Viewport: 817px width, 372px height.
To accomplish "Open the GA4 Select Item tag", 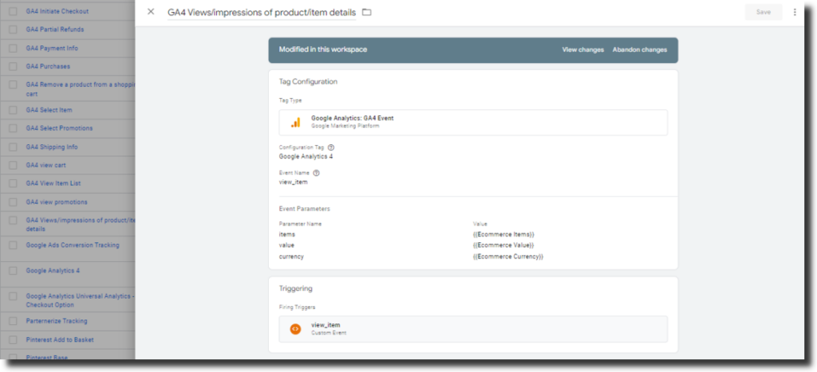I will click(x=49, y=110).
